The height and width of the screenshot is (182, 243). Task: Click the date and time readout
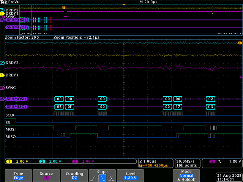[229, 177]
